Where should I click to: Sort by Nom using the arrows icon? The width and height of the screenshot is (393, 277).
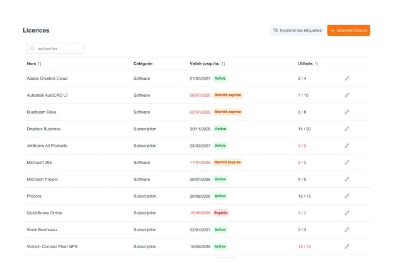click(40, 63)
